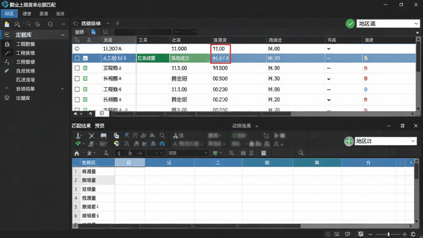This screenshot has width=423, height=238.
Task: Click the magnifier icon in lower toolbar top row
Action: click(162, 136)
